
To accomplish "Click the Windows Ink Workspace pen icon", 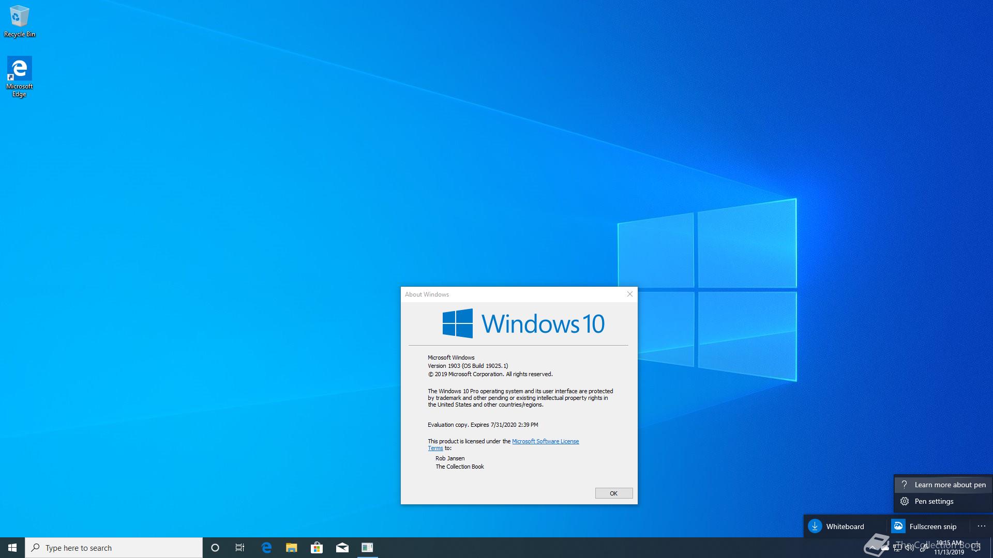I will [924, 548].
